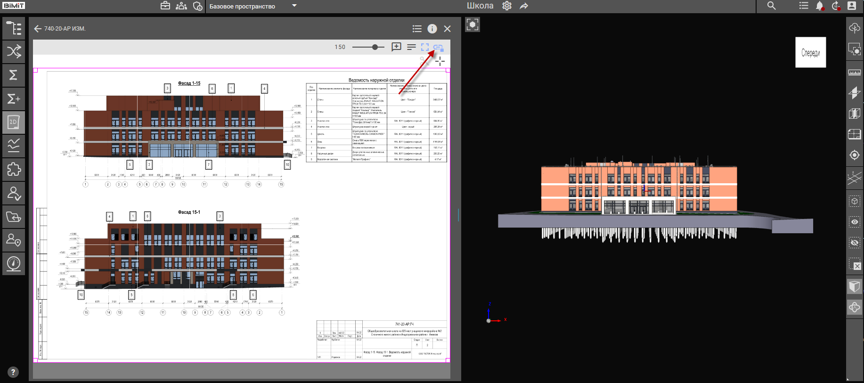The height and width of the screenshot is (383, 864).
Task: Click the eye icon in the right toolbar
Action: coord(854,222)
